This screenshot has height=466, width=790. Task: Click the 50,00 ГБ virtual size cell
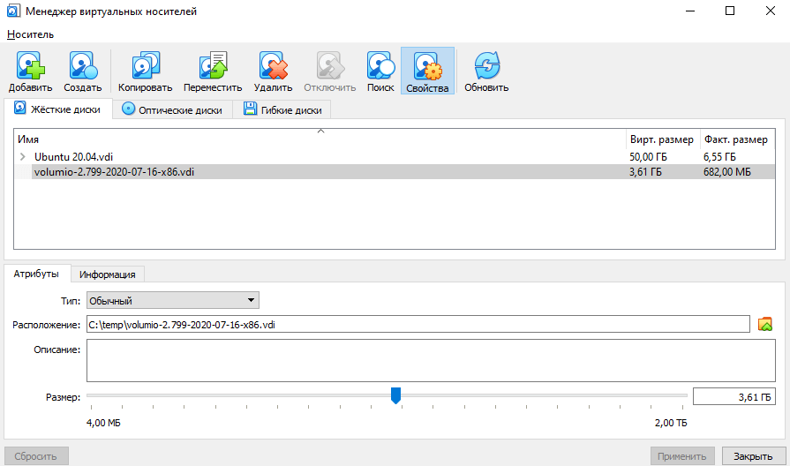[x=648, y=157]
